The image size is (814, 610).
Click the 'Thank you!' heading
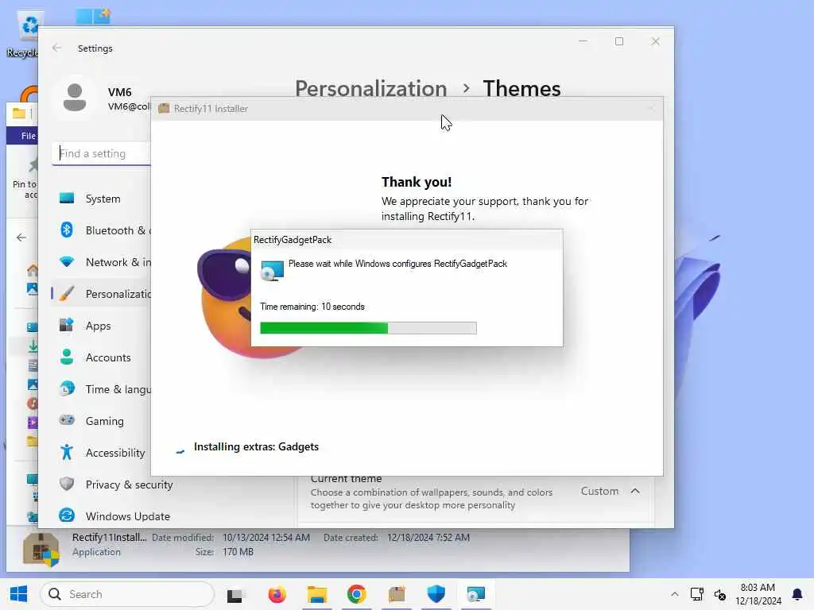[417, 182]
